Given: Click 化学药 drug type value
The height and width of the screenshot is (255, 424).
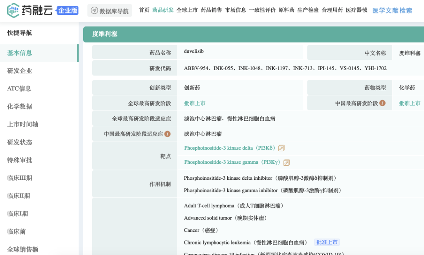Looking at the screenshot, I should click(407, 88).
